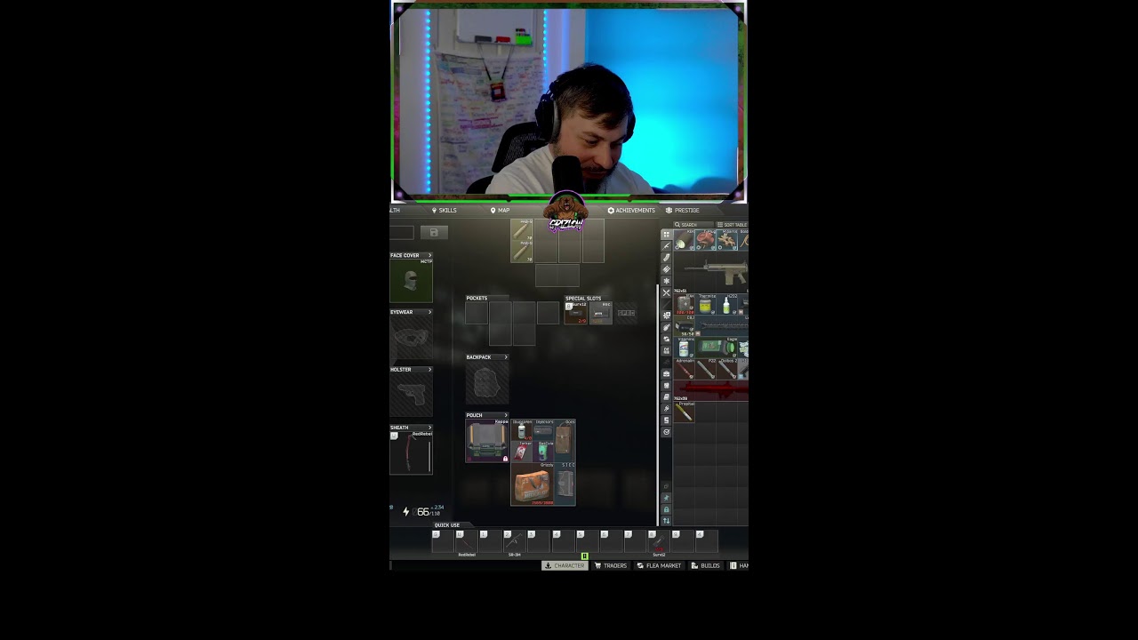Click the save preset floppy disk icon
Image resolution: width=1138 pixels, height=640 pixels.
click(x=434, y=232)
